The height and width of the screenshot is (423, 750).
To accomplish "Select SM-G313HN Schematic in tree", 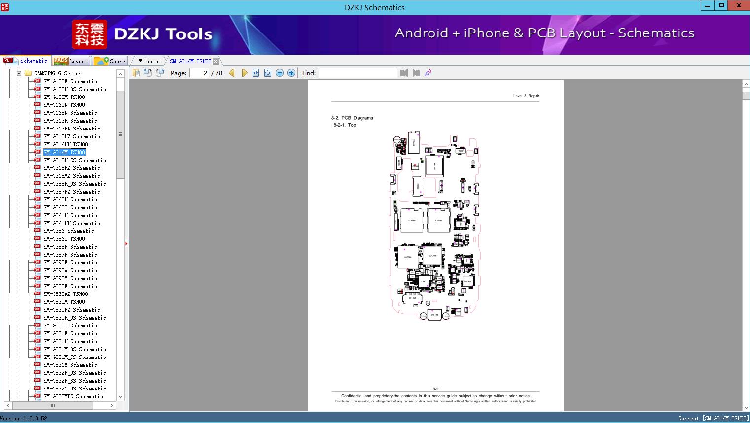I will (x=71, y=129).
